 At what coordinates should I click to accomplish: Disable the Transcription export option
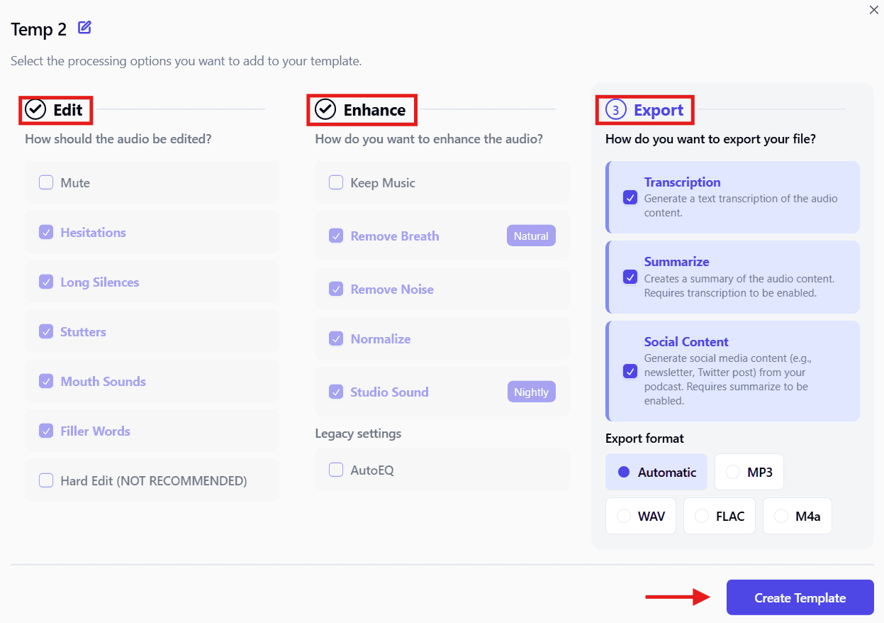[630, 197]
